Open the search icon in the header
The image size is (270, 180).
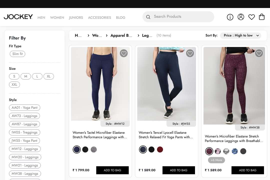tap(148, 17)
